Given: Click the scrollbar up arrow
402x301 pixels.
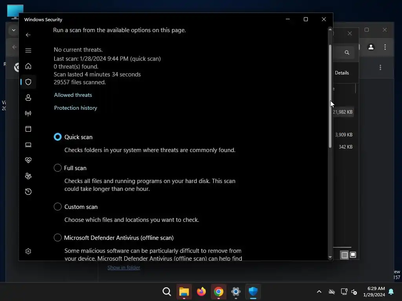Looking at the screenshot, I should [330, 30].
